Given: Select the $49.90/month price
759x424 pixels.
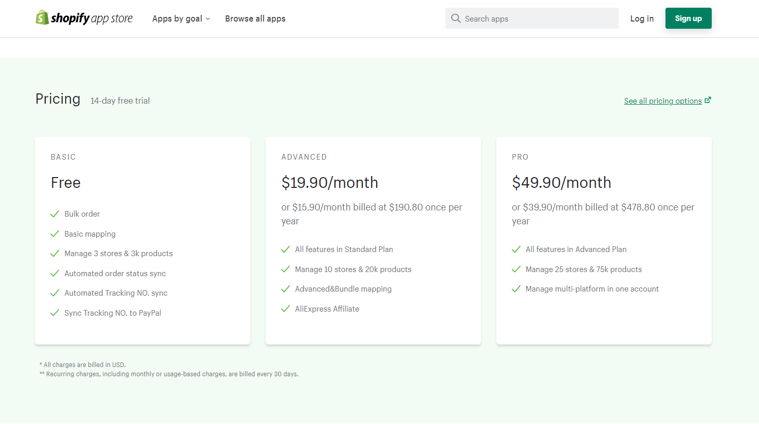Looking at the screenshot, I should pos(562,183).
